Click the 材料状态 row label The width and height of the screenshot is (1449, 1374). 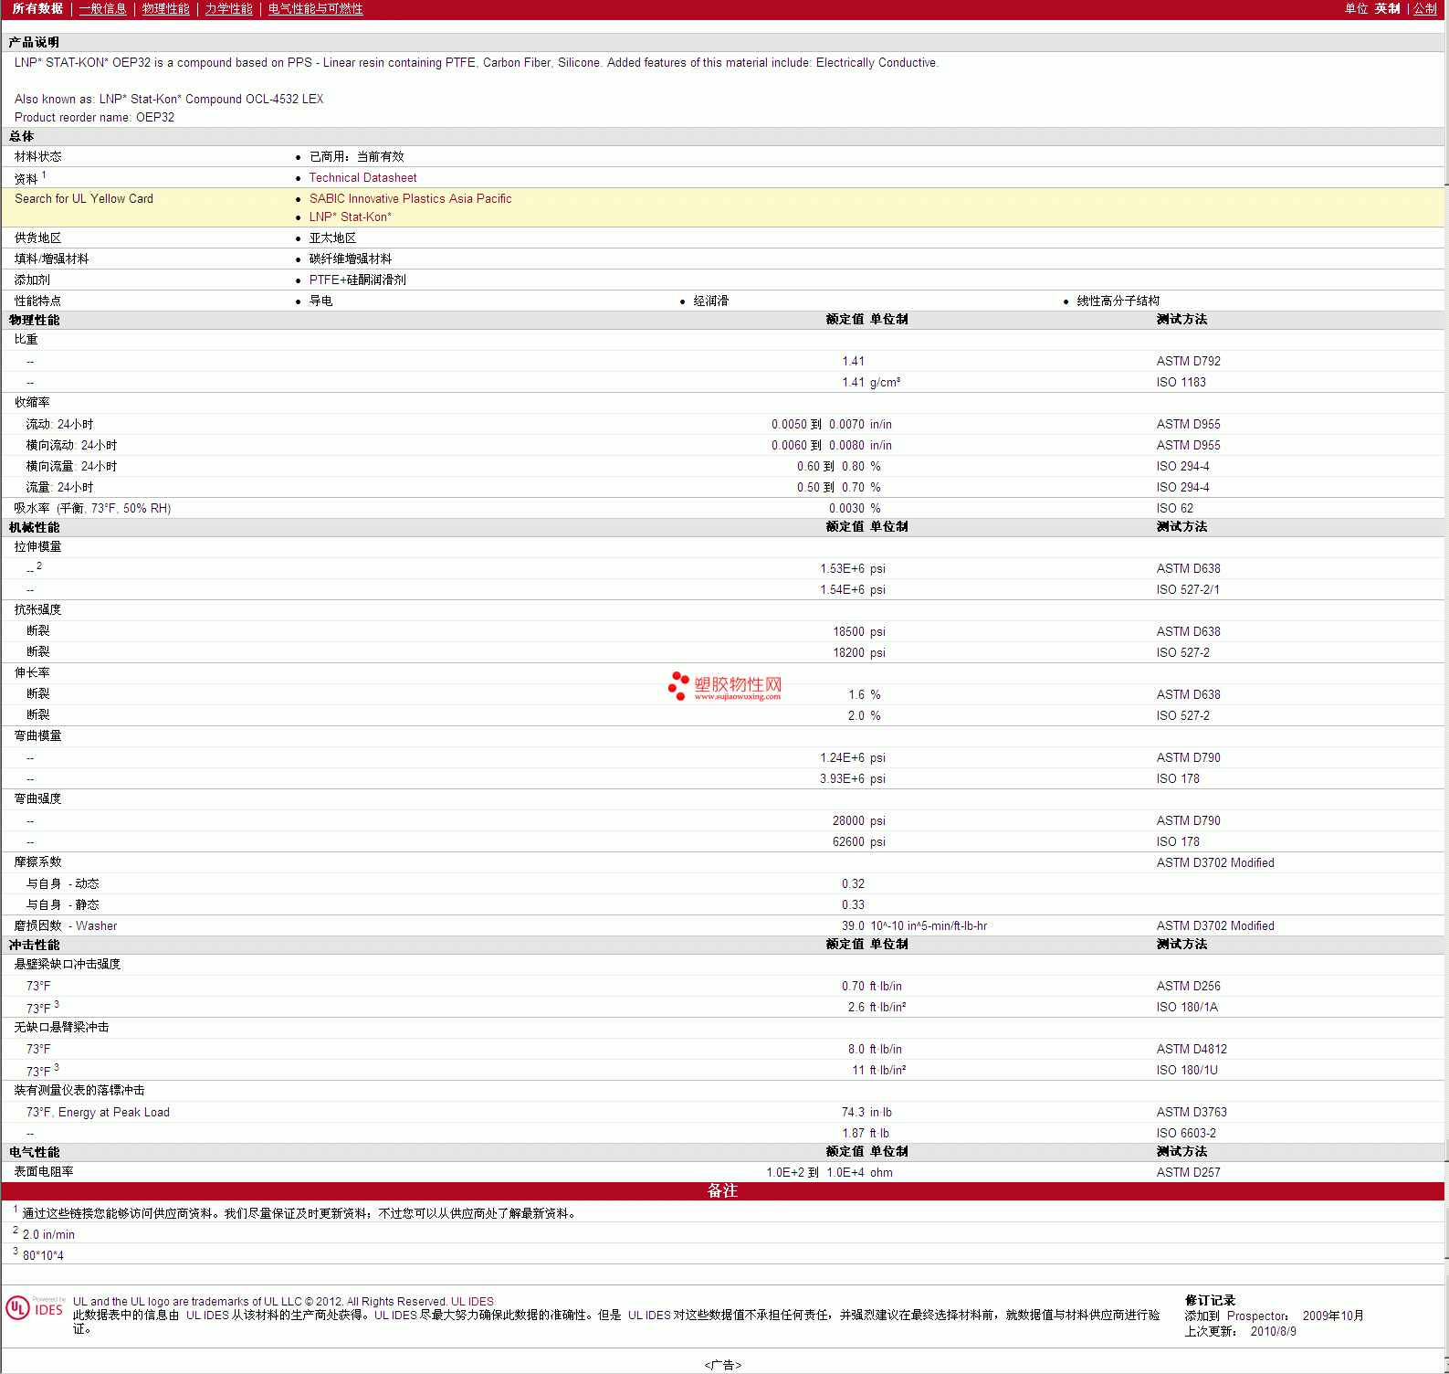click(x=37, y=157)
